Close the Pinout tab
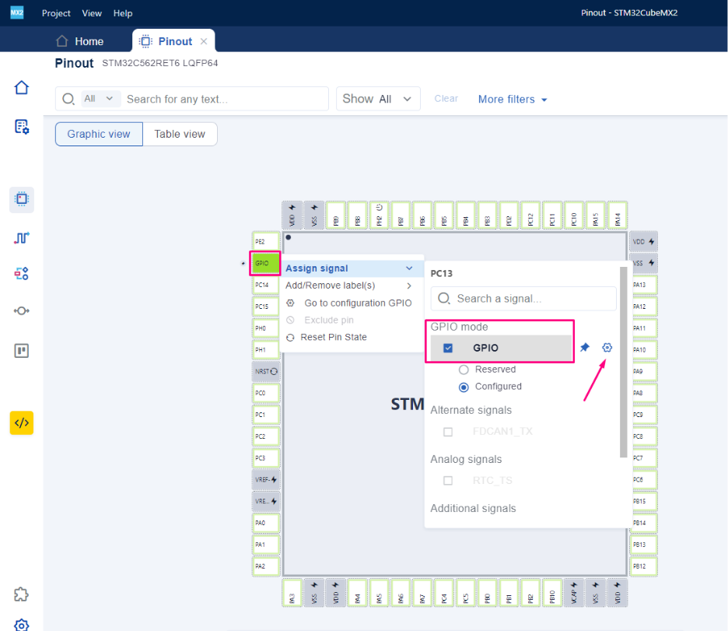This screenshot has width=728, height=631. pos(204,41)
